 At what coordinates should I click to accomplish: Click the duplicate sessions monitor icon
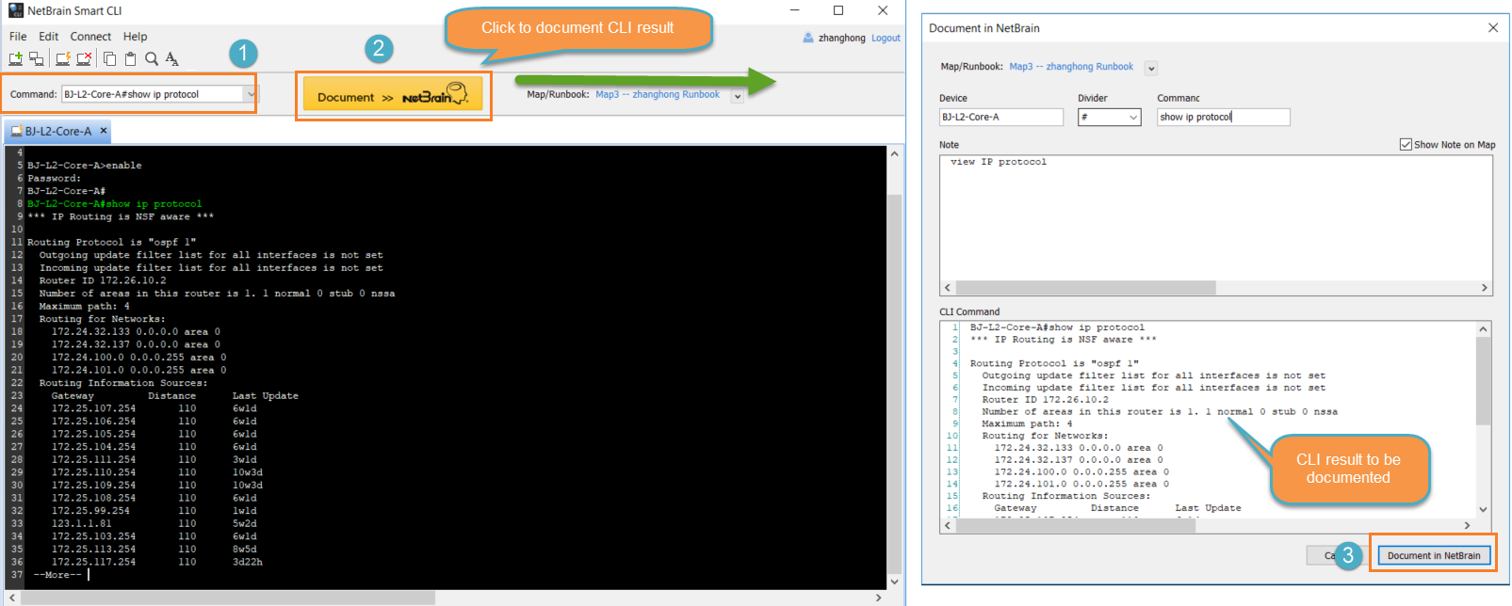(x=37, y=58)
